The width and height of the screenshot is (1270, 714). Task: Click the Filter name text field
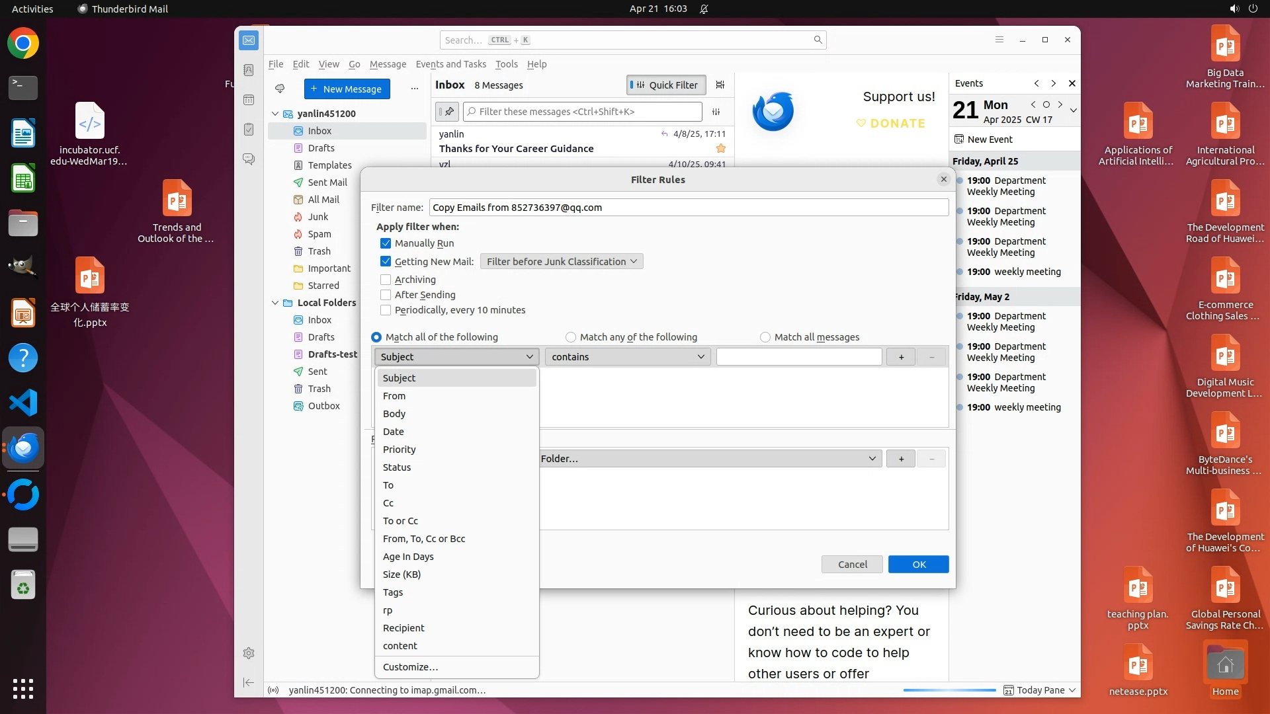click(x=688, y=208)
